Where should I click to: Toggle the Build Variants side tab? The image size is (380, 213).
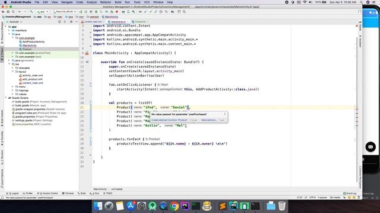[2, 118]
